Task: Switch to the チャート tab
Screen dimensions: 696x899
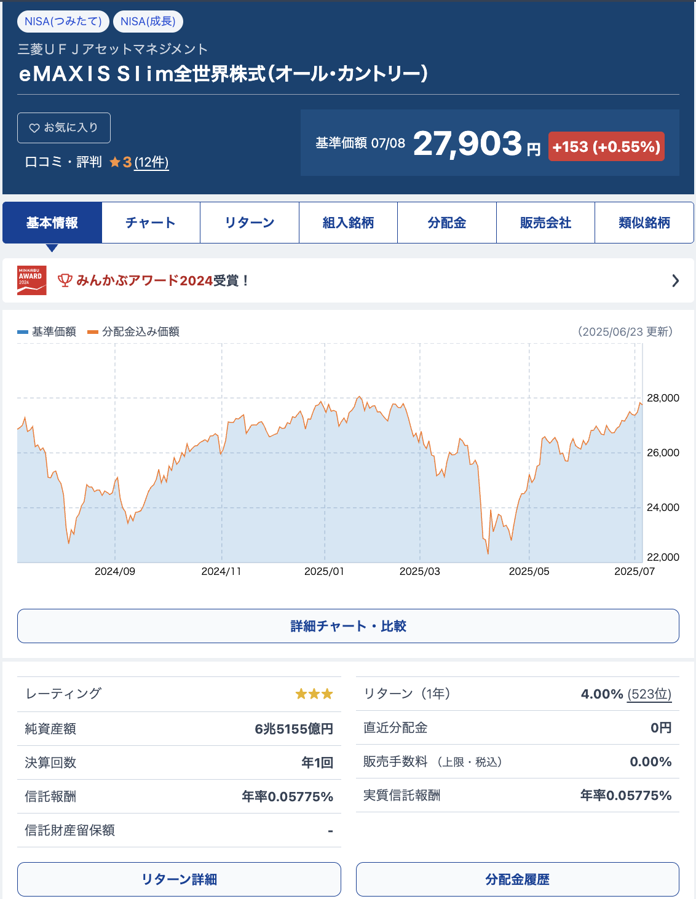Action: pos(151,223)
